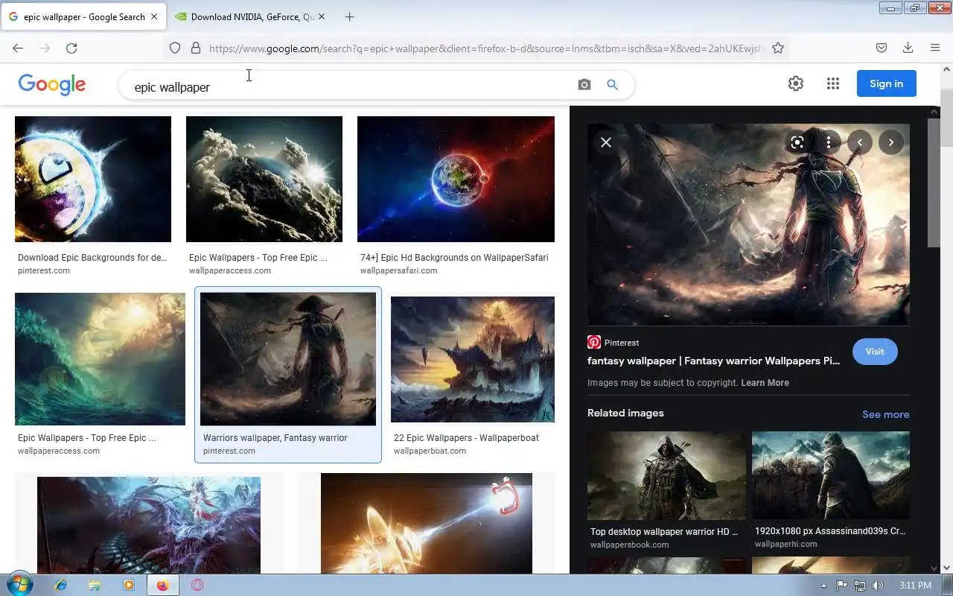Click the network tray icon
The image size is (953, 596).
coord(860,586)
